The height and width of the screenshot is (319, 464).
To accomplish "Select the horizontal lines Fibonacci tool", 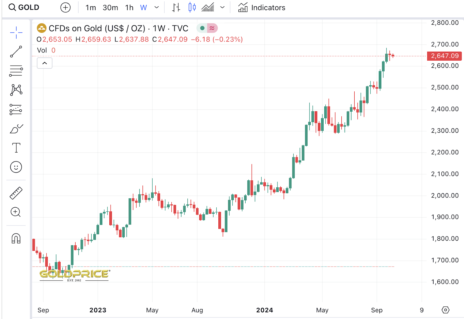I will tap(16, 71).
